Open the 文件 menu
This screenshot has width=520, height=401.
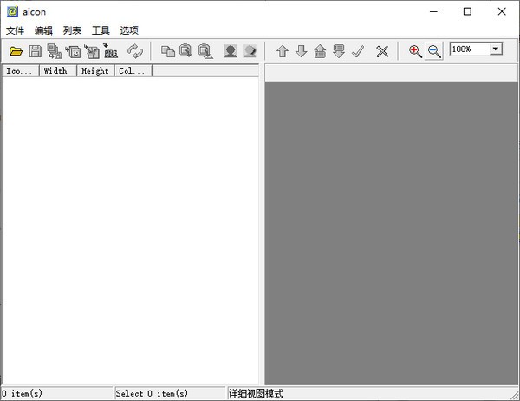(x=15, y=30)
